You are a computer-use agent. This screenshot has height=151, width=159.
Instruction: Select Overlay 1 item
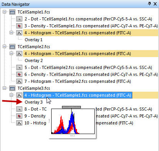[33, 40]
